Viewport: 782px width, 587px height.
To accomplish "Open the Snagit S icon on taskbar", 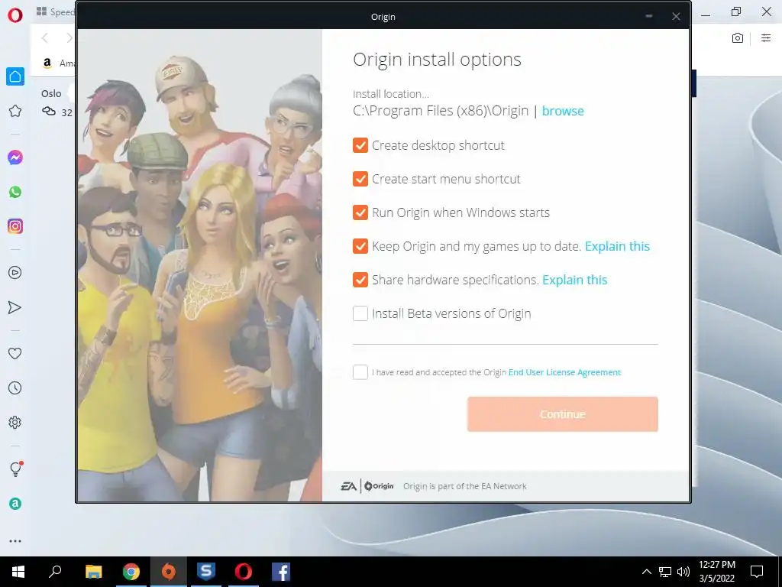I will (206, 572).
